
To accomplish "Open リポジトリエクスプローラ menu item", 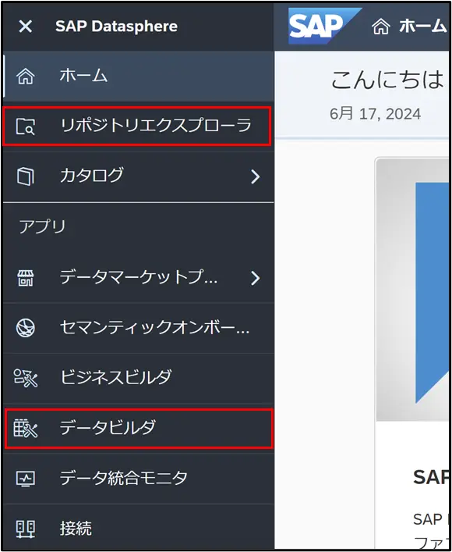I will 137,126.
